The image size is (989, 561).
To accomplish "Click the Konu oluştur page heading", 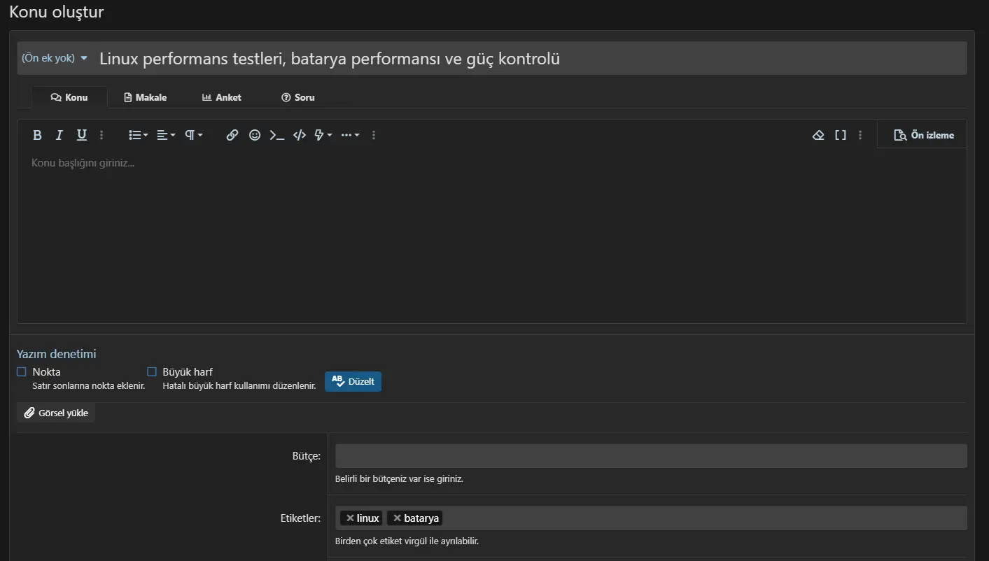I will tap(57, 12).
